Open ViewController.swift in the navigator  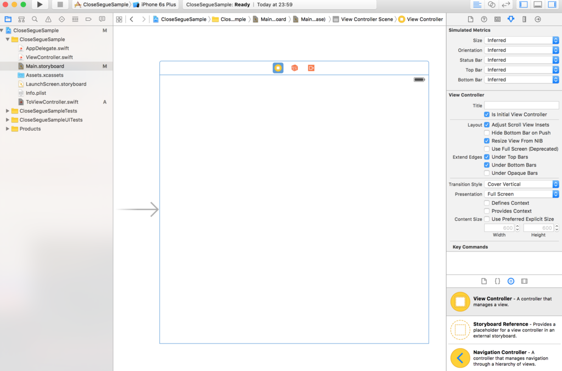point(49,57)
